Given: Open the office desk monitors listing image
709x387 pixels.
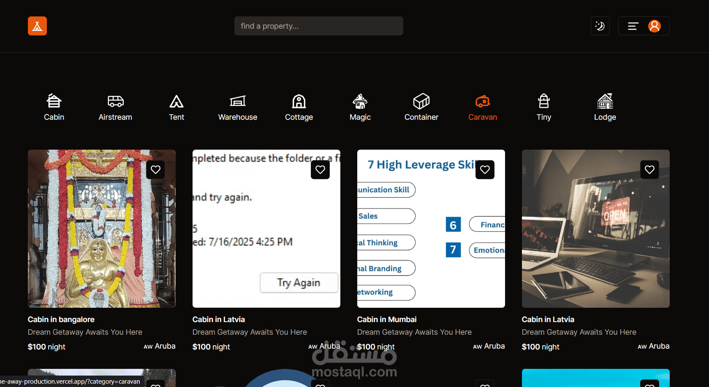Looking at the screenshot, I should [x=596, y=228].
